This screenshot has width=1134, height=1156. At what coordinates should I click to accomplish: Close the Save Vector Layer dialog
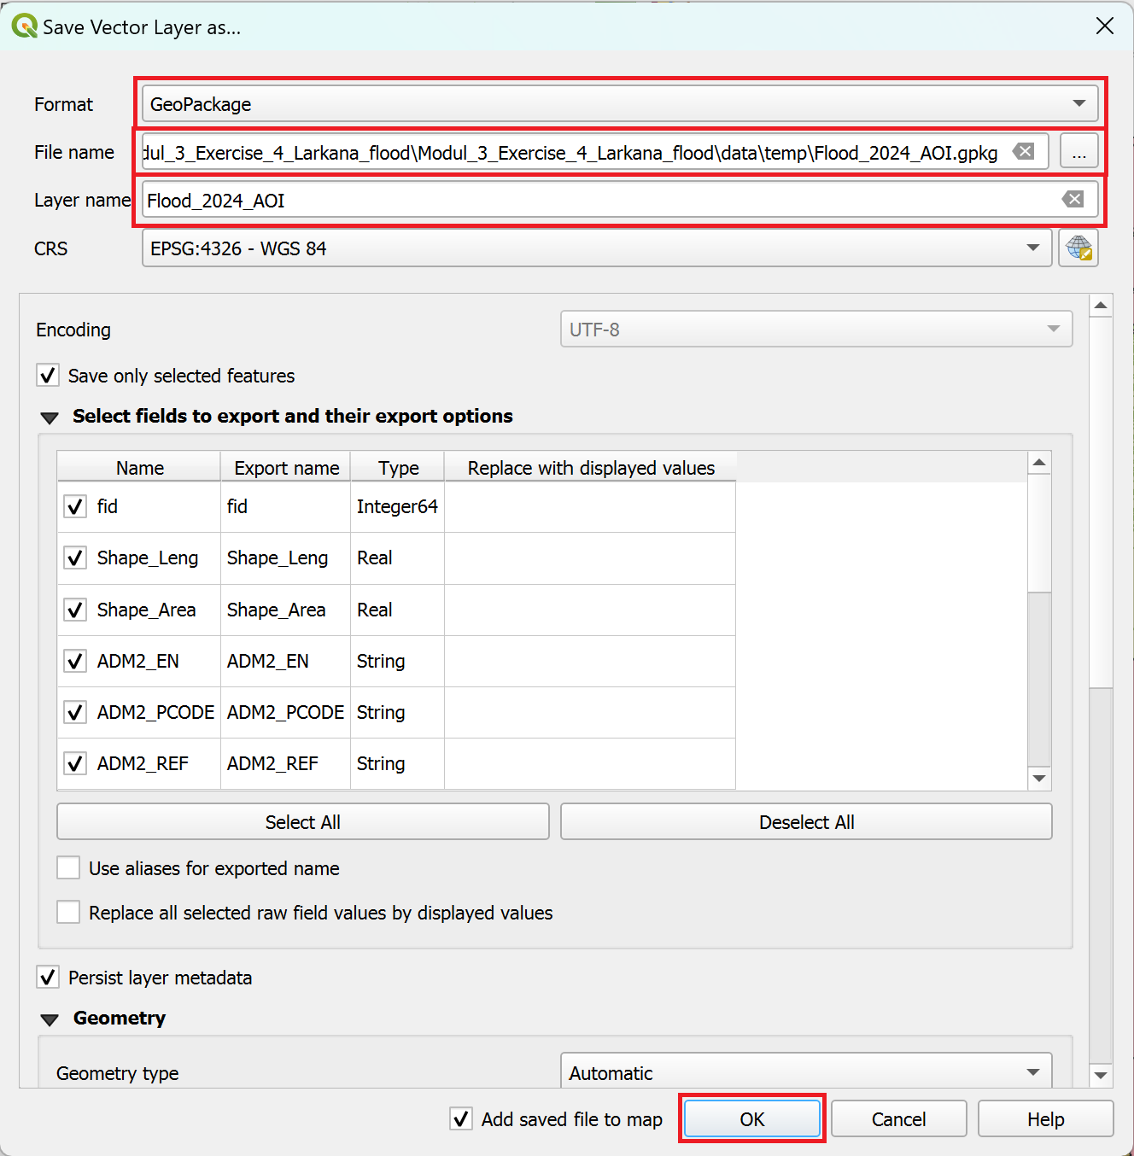[1104, 26]
